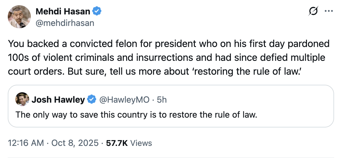The width and height of the screenshot is (343, 158).
Task: Click Josh Hawley's small avatar
Action: (22, 99)
